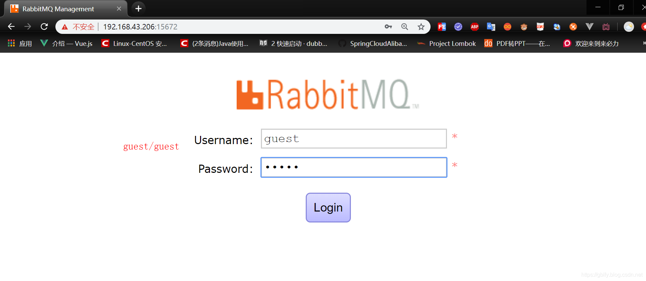646x281 pixels.
Task: Open the Vue.js introduction bookmark
Action: 66,43
